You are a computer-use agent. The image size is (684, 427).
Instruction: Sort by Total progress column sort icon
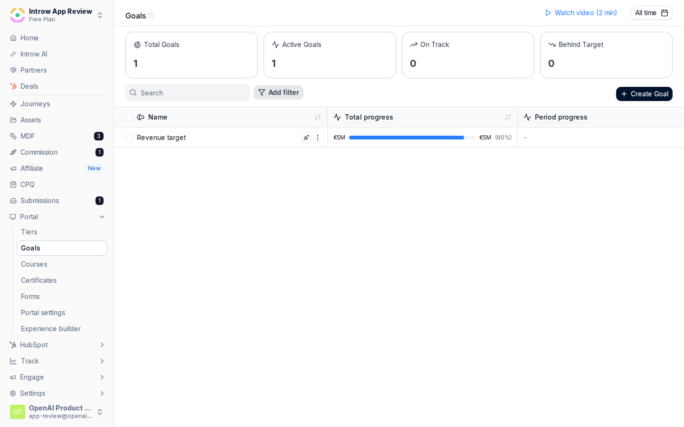pyautogui.click(x=508, y=117)
